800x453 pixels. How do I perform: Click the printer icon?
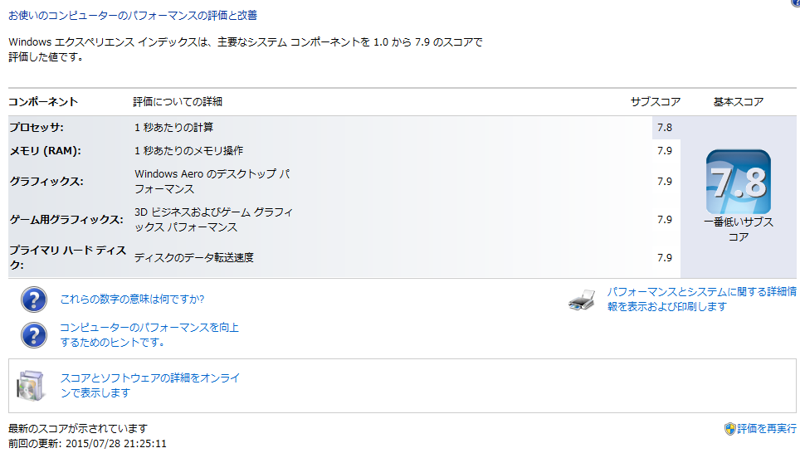pyautogui.click(x=582, y=300)
